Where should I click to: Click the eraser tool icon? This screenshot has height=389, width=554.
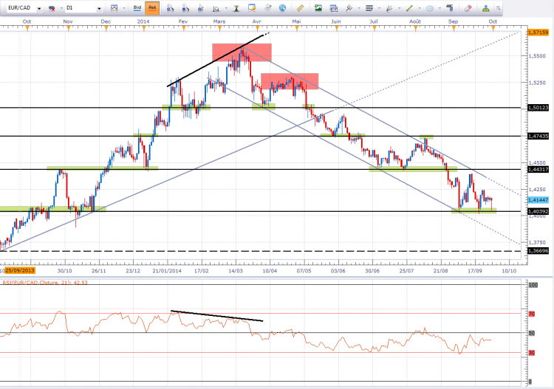468,7
